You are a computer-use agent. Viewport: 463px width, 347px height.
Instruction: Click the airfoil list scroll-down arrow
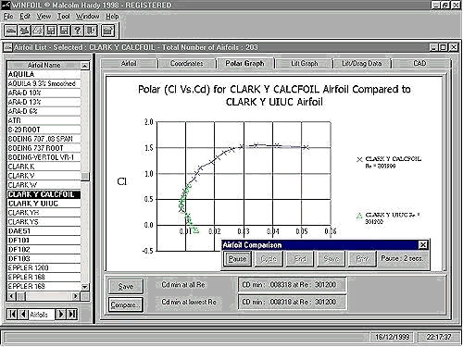85,287
